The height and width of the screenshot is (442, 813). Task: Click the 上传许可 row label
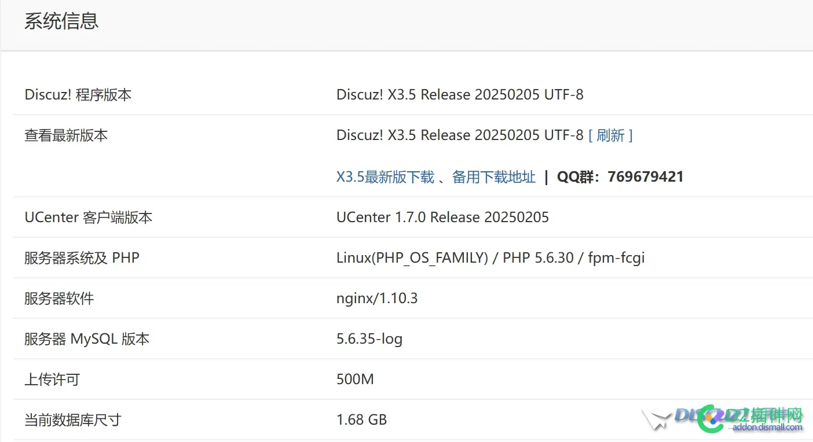[x=52, y=380]
